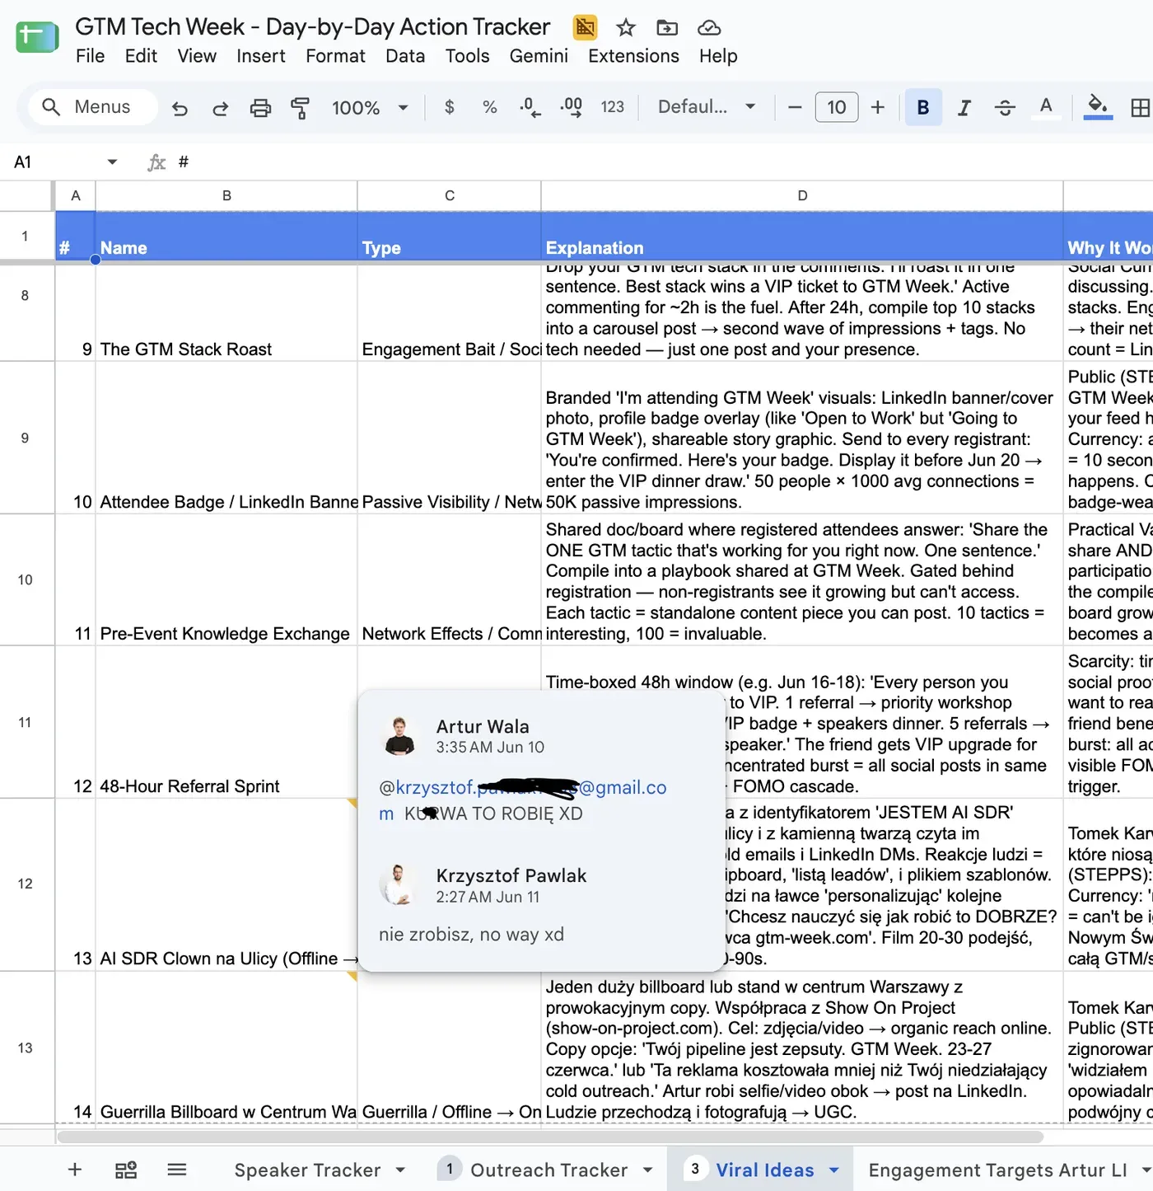Toggle strikethrough formatting
This screenshot has height=1191, width=1153.
coord(1005,107)
